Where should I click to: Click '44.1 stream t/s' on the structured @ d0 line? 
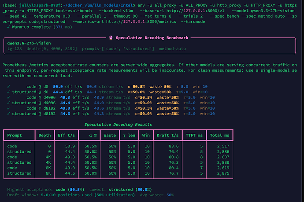click(105, 92)
